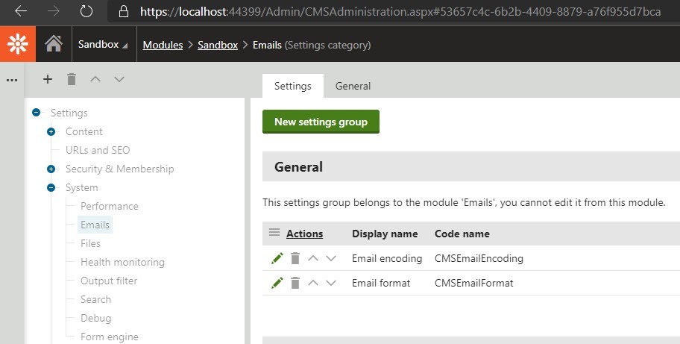The width and height of the screenshot is (680, 344).
Task: Select the Performance tree item
Action: tap(110, 206)
